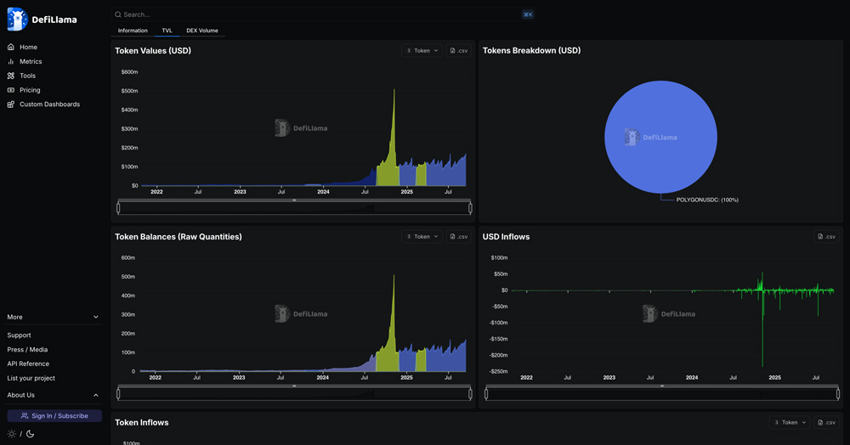Open the API Reference link
This screenshot has width=850, height=445.
[x=28, y=363]
